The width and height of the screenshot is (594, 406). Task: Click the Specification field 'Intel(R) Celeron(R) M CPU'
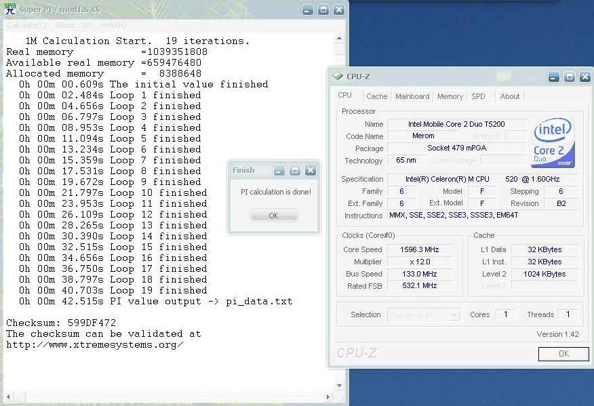[483, 179]
